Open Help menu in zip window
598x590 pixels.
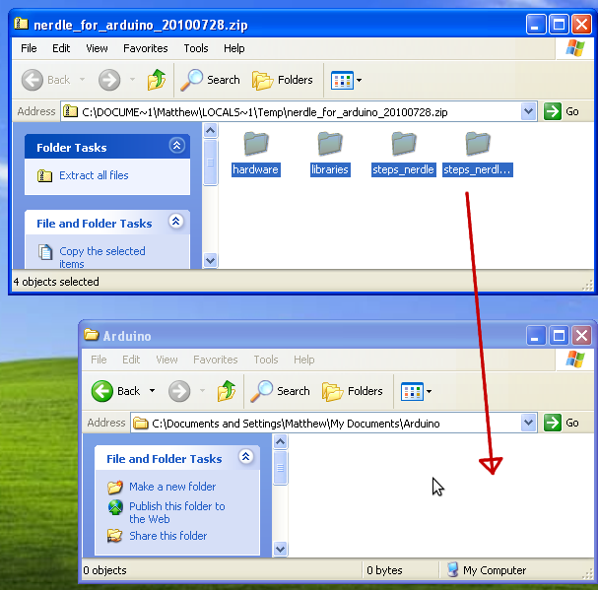point(234,48)
